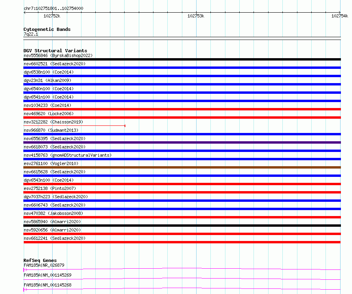The image size is (352, 294).
Task: Select the purple bar for nsv6556395
Action: coord(182,142)
